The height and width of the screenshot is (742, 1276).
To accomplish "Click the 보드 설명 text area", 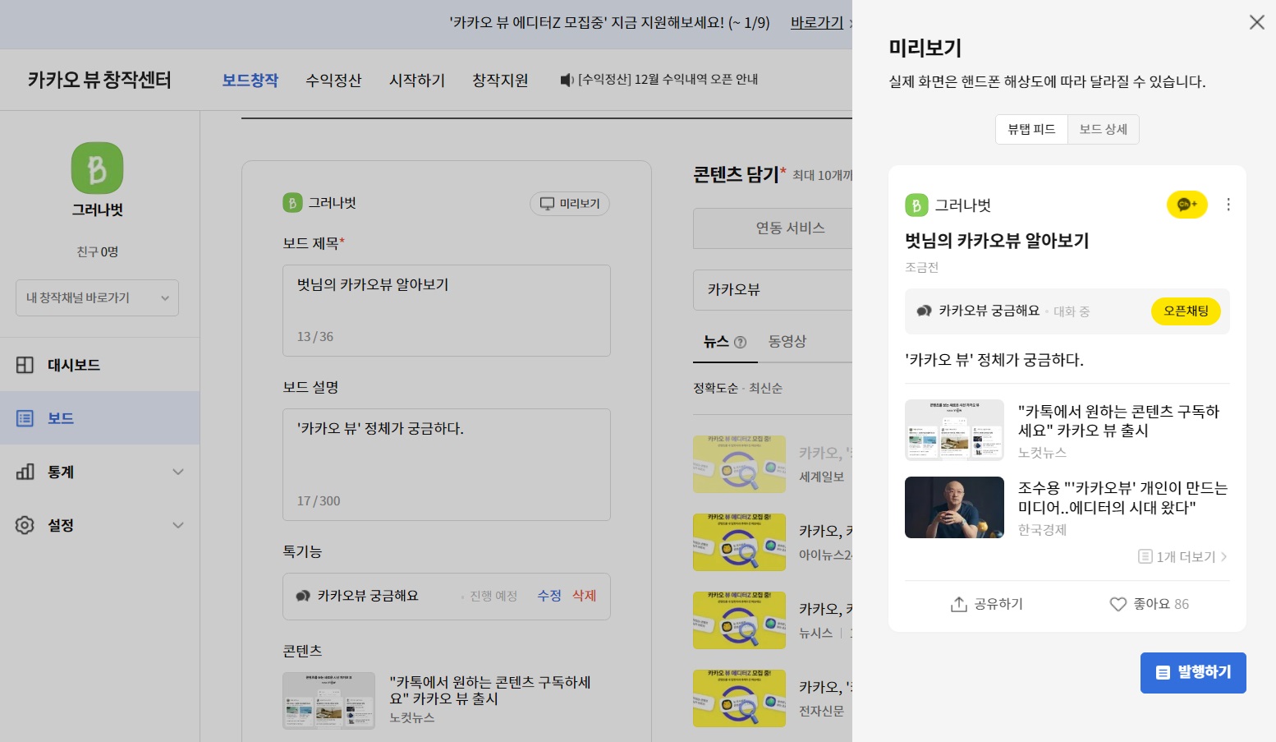I will (447, 464).
